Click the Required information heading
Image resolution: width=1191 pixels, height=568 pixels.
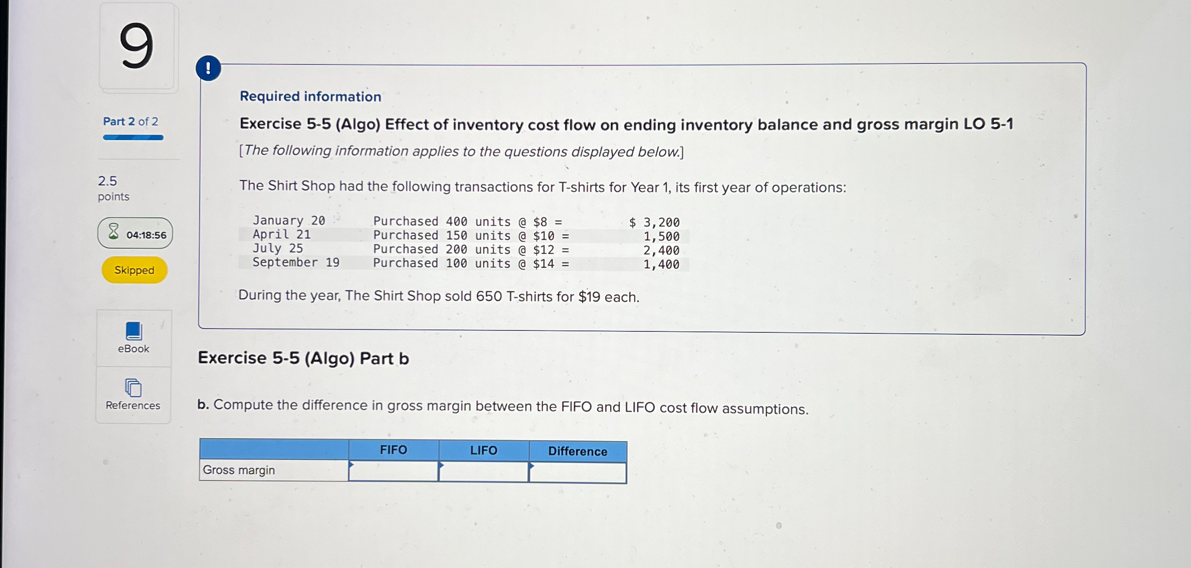click(310, 96)
